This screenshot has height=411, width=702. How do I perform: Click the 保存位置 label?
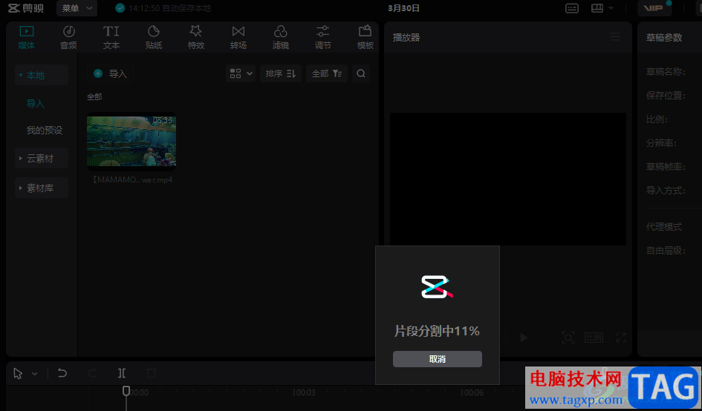point(666,95)
